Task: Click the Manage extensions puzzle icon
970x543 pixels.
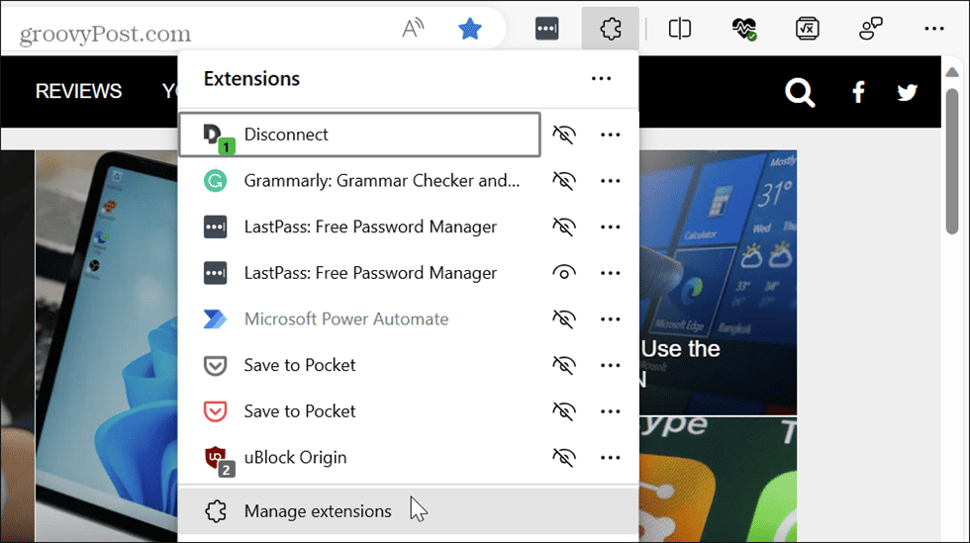Action: pyautogui.click(x=216, y=511)
